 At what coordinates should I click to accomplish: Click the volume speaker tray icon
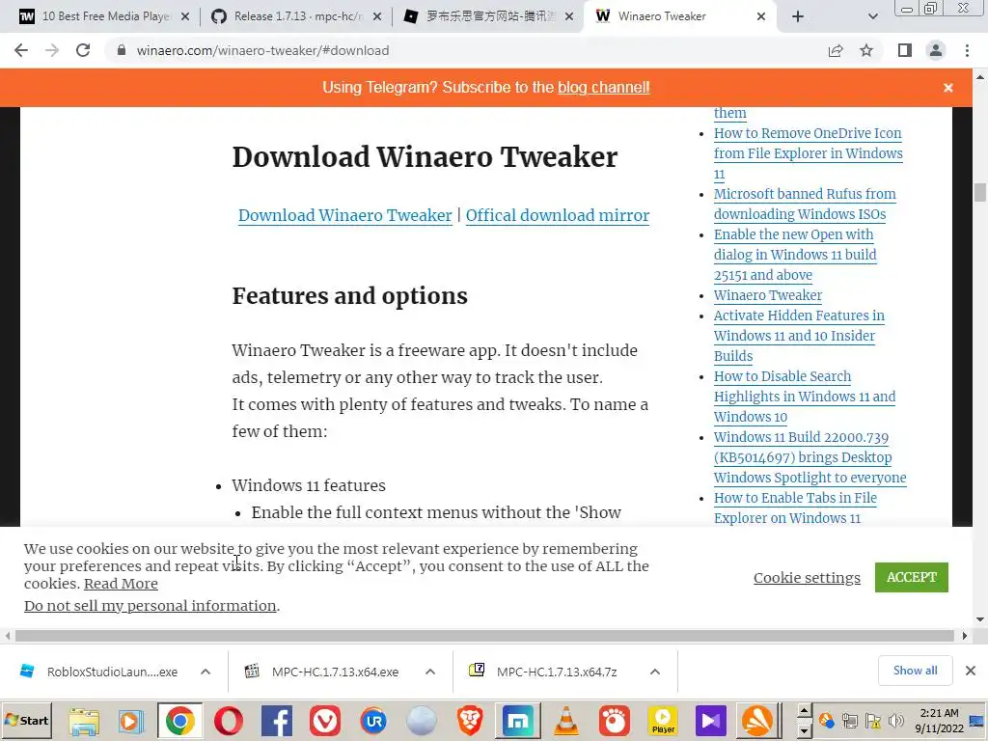[895, 721]
